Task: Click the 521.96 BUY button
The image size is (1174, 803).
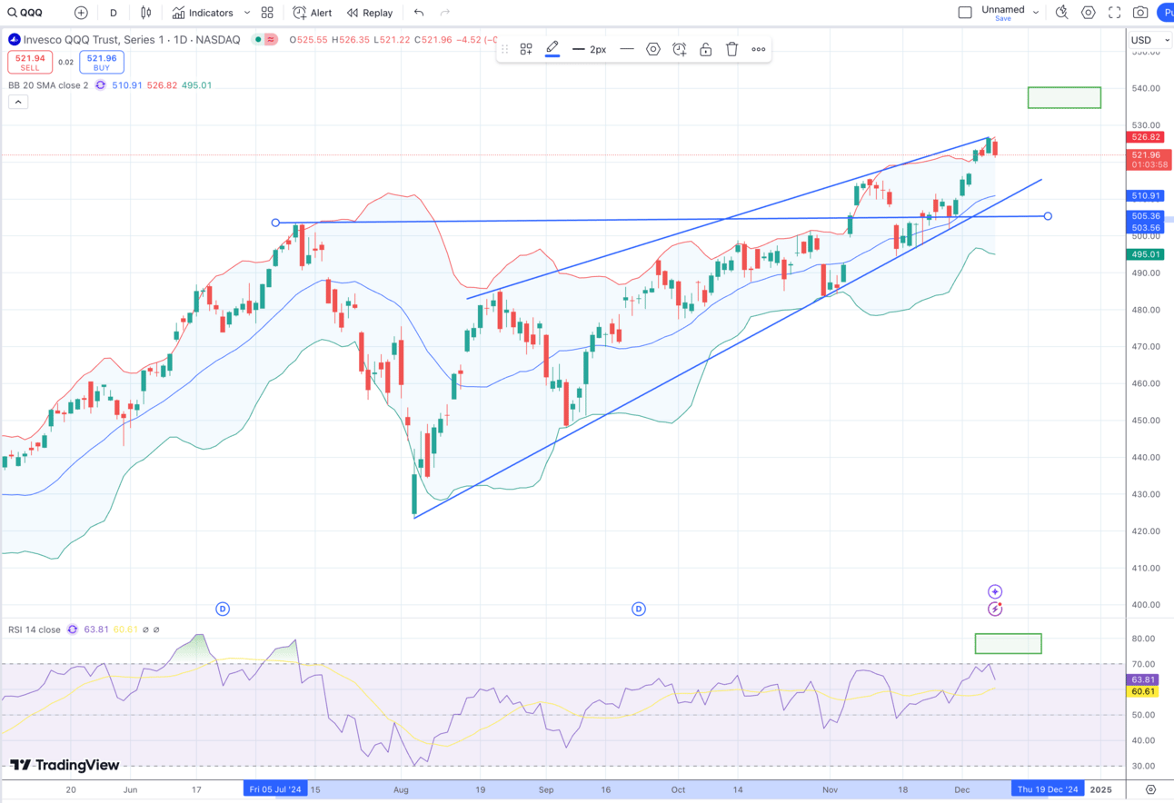Action: tap(101, 63)
